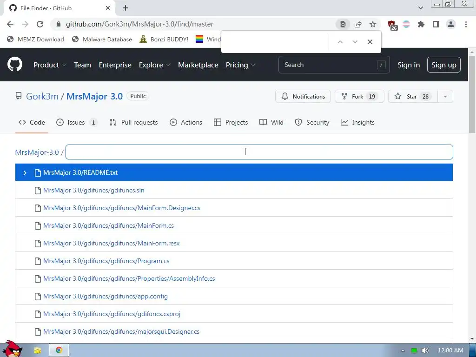This screenshot has width=476, height=357.
Task: Click the find-in-page next result arrow
Action: tap(355, 42)
